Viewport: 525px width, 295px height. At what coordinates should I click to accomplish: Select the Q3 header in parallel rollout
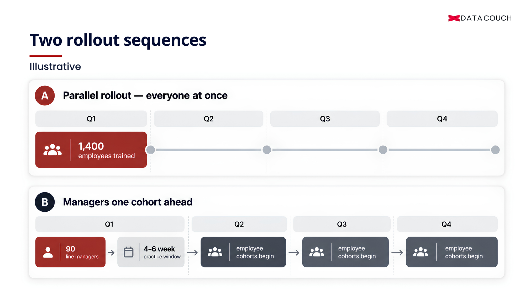pyautogui.click(x=325, y=119)
